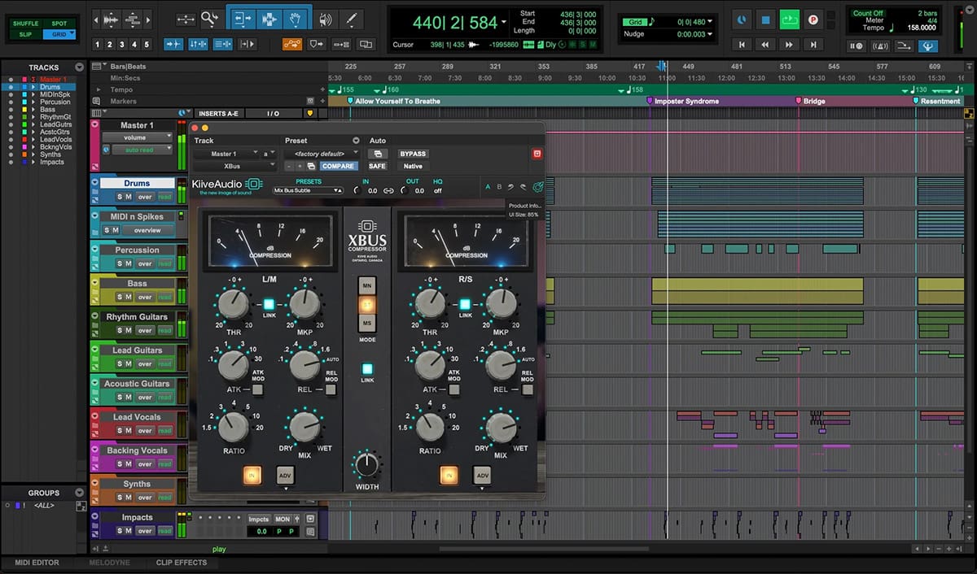
Task: Click the KiiveAudio logo icon
Action: 254,185
